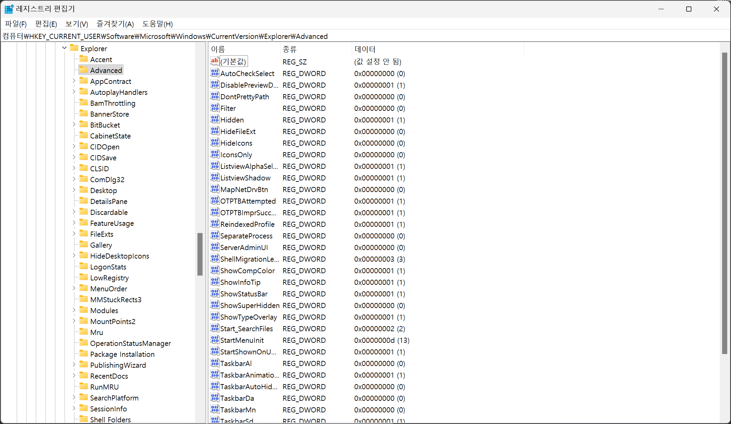Open the 파일(F) menu
Viewport: 731px width, 424px height.
coord(16,24)
